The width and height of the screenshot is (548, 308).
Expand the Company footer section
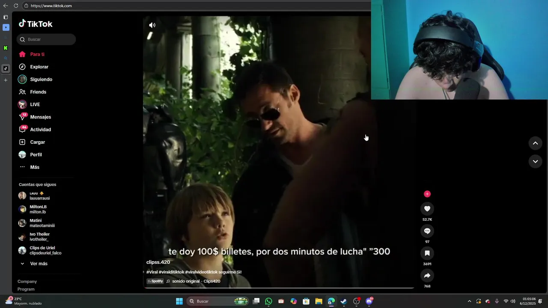point(27,281)
